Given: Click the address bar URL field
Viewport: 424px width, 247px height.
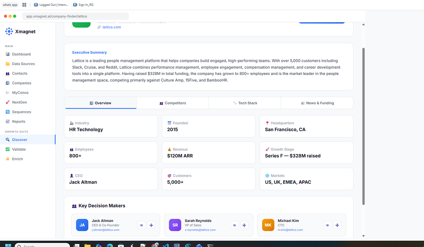Looking at the screenshot, I should pyautogui.click(x=76, y=16).
